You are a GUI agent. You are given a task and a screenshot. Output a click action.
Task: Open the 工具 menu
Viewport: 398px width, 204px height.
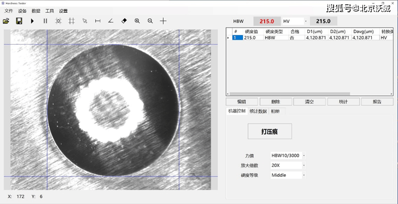click(49, 11)
